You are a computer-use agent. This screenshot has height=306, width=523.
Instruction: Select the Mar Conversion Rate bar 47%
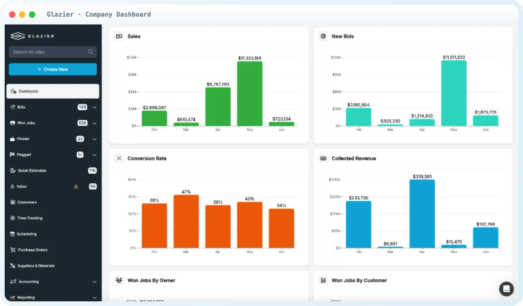click(186, 221)
